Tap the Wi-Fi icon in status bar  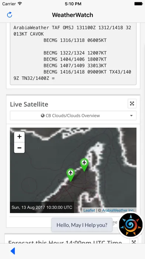pyautogui.click(x=20, y=4)
